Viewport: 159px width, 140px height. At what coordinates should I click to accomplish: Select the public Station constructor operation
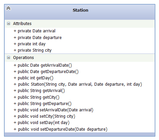pyautogui.click(x=78, y=84)
